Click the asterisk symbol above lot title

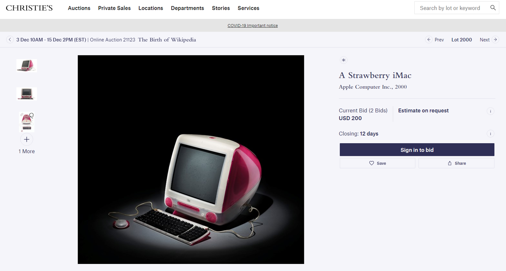pos(344,60)
